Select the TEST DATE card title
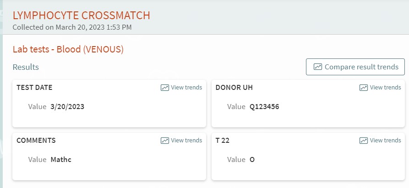The height and width of the screenshot is (188, 409). point(34,87)
